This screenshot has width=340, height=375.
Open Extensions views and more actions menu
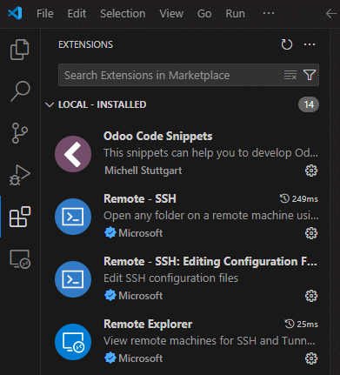[x=310, y=44]
